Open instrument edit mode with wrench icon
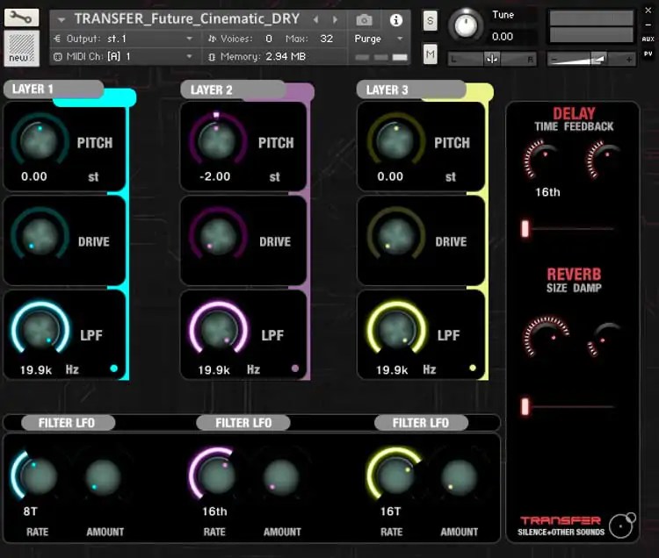659x558 pixels. point(21,18)
